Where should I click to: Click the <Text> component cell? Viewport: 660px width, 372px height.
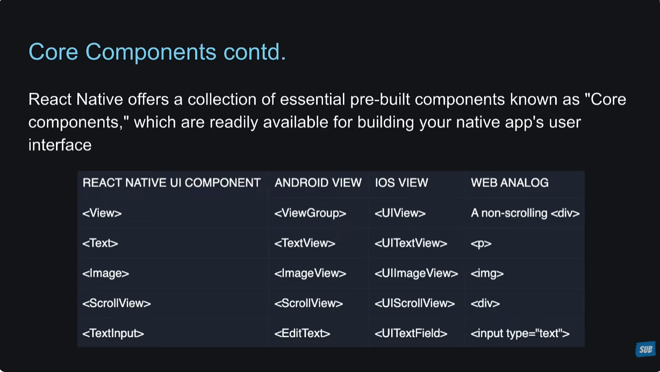[x=100, y=243]
